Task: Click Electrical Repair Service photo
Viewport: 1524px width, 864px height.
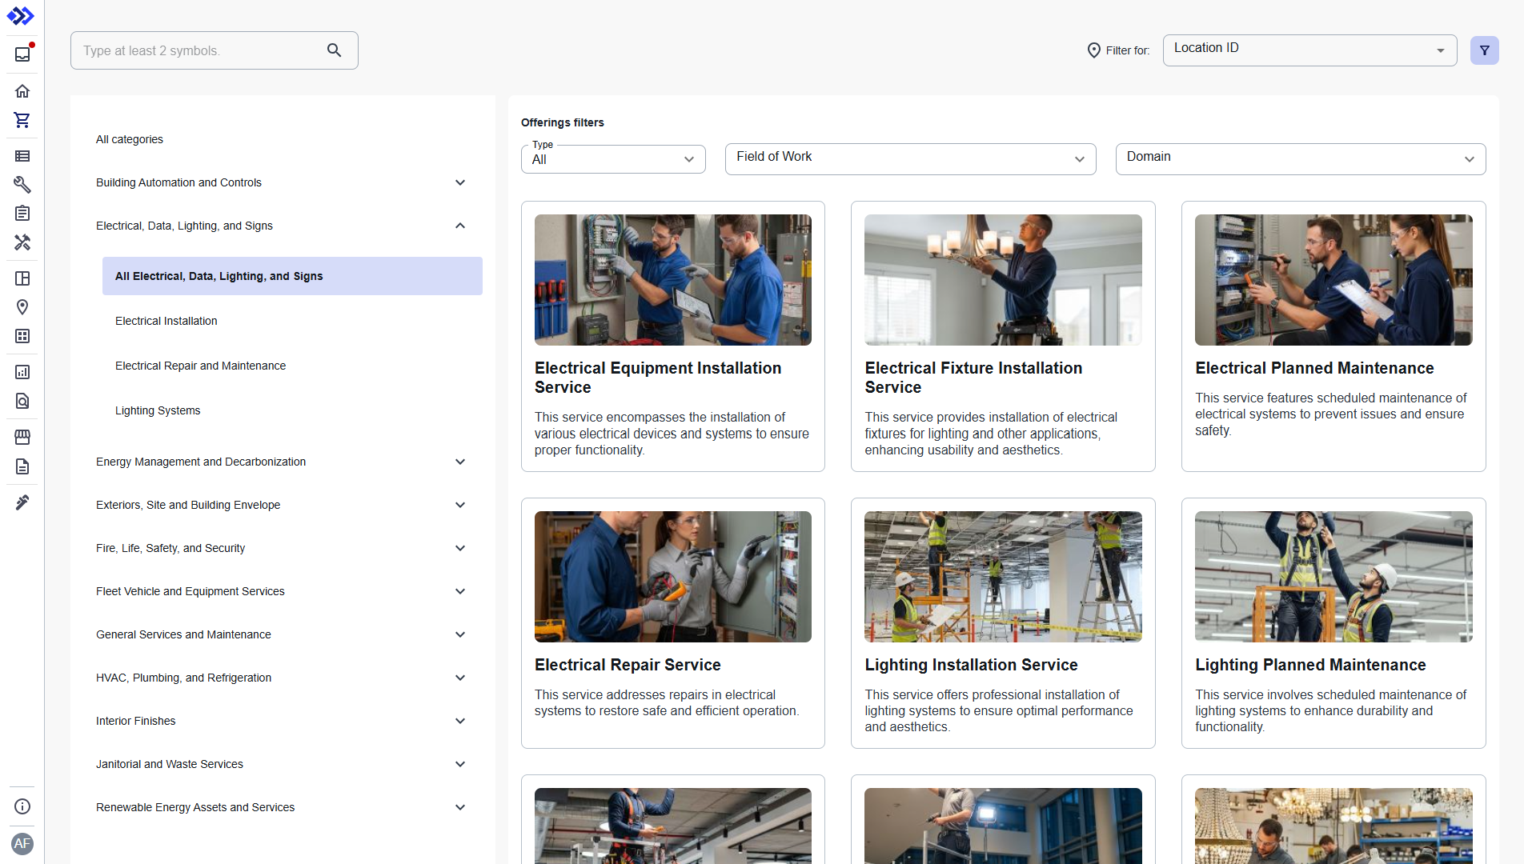Action: pos(673,577)
